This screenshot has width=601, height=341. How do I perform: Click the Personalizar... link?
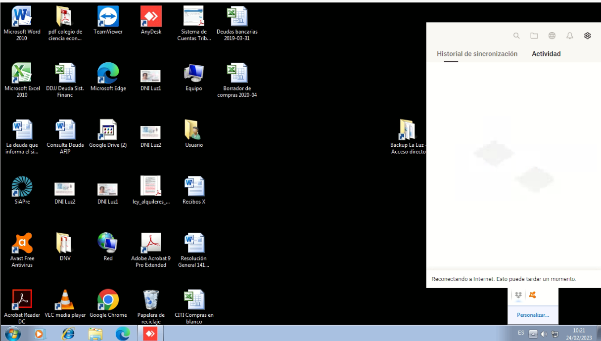533,315
